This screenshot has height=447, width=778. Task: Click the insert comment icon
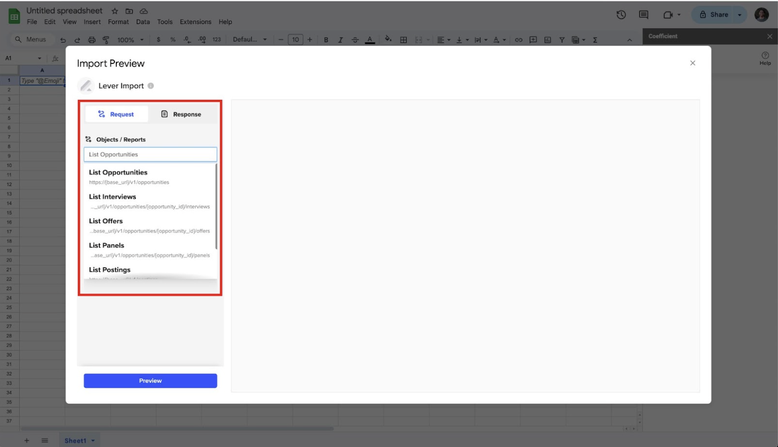click(x=533, y=39)
